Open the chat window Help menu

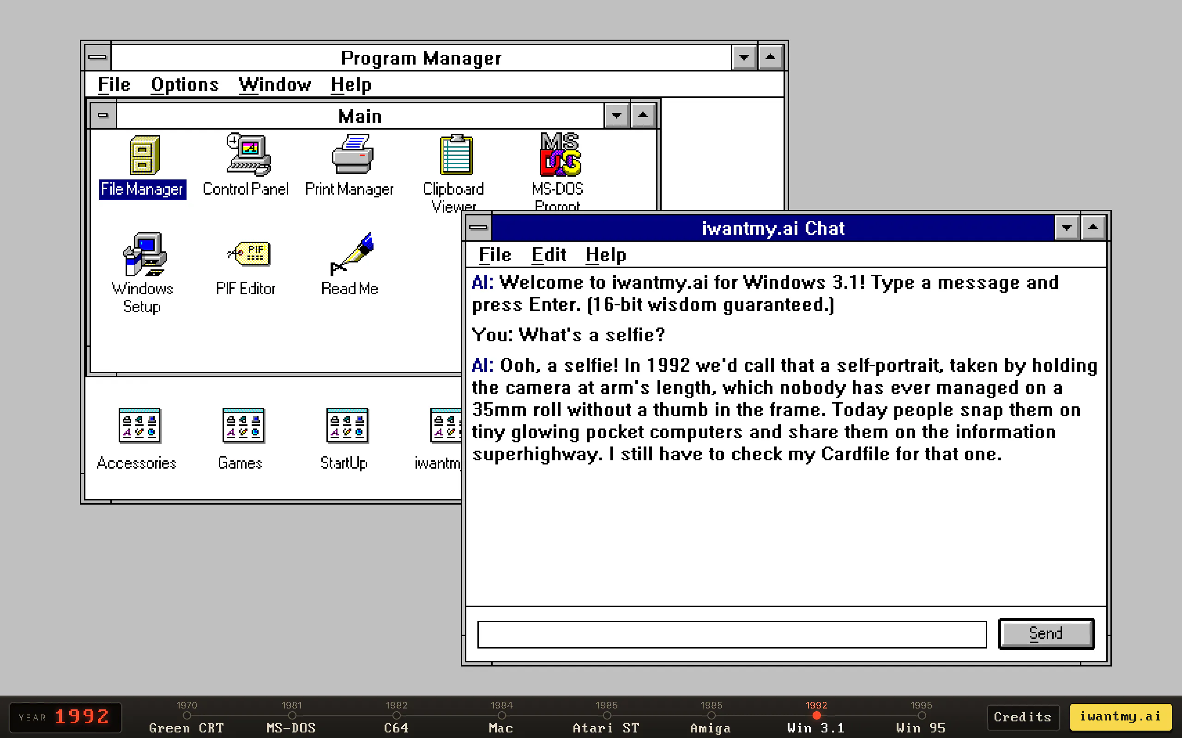pyautogui.click(x=606, y=254)
